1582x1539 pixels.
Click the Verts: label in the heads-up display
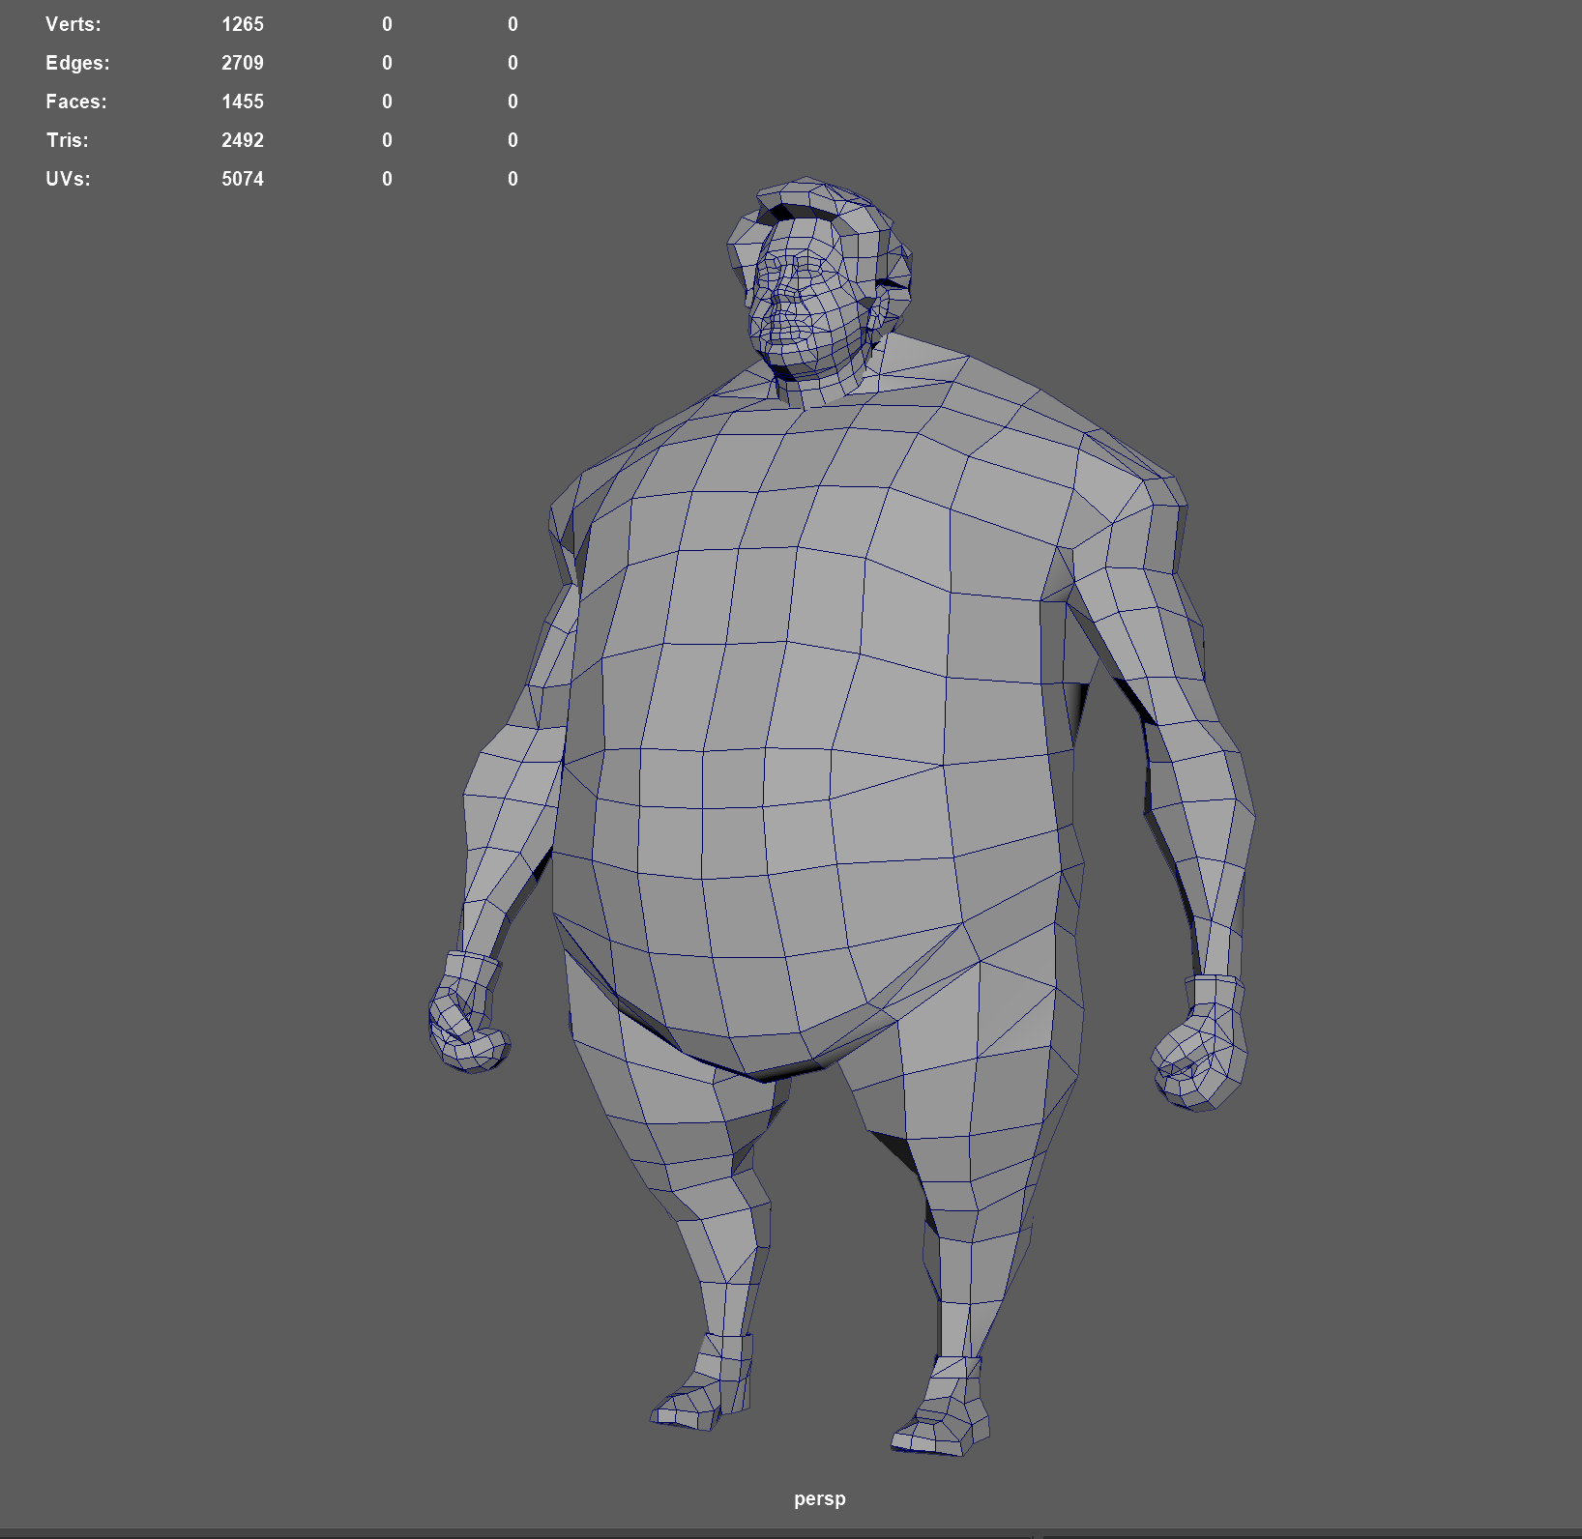(x=73, y=24)
